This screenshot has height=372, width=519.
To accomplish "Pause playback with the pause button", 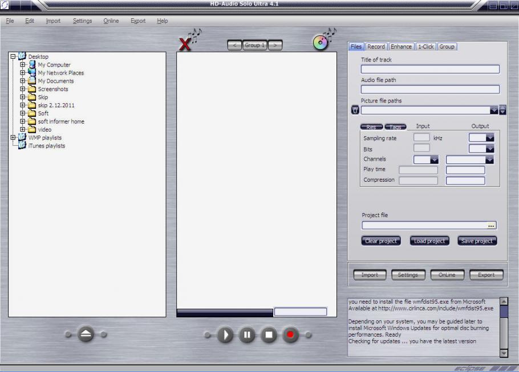I will click(247, 335).
